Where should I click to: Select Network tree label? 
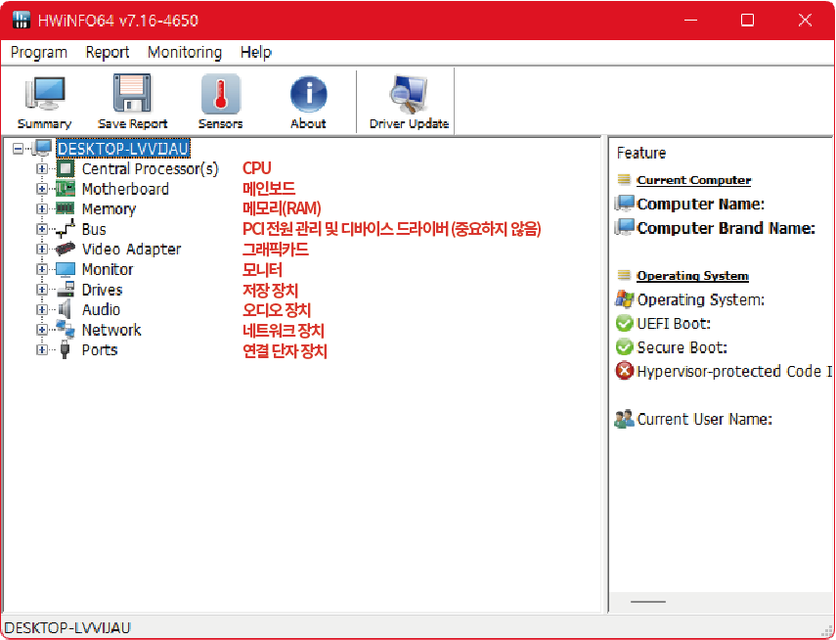(111, 330)
